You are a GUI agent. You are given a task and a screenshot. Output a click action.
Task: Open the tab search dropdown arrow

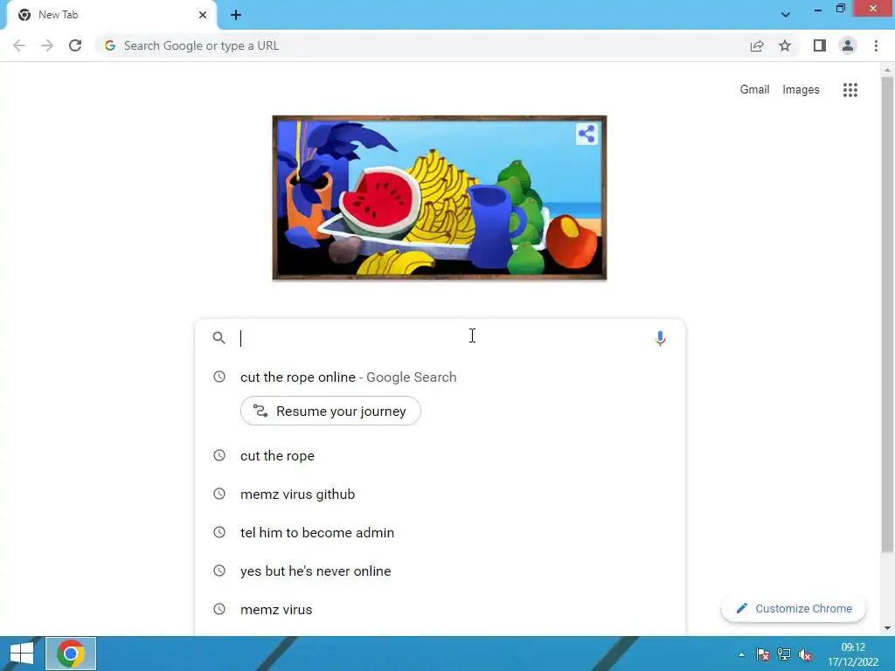pyautogui.click(x=786, y=15)
